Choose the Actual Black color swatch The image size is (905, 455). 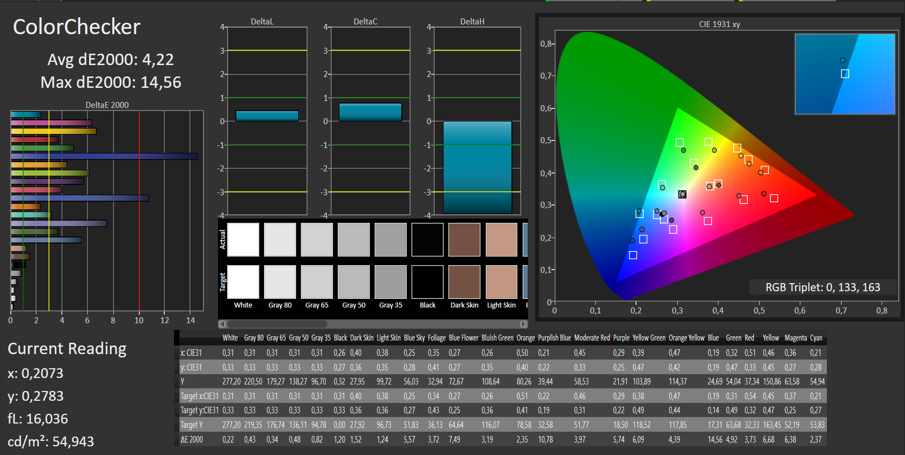pos(427,240)
